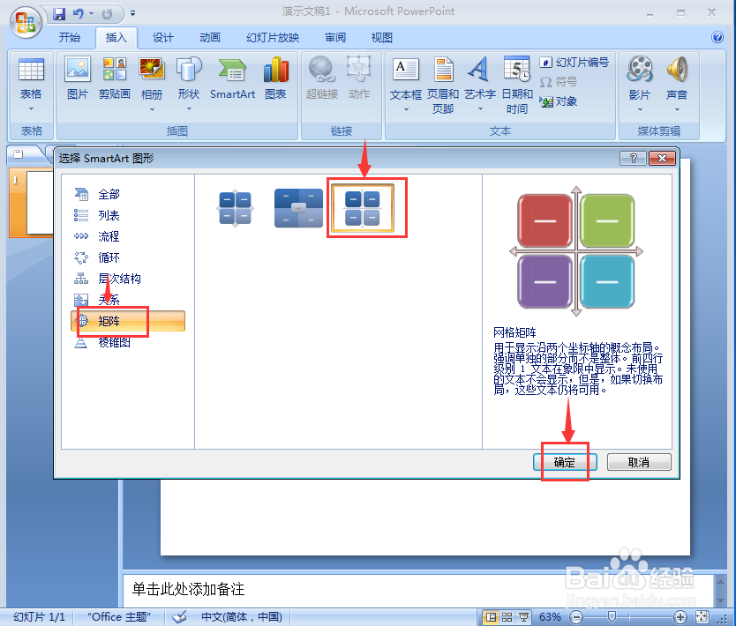Image resolution: width=736 pixels, height=626 pixels.
Task: Click 取消 to cancel the dialog
Action: tap(639, 462)
